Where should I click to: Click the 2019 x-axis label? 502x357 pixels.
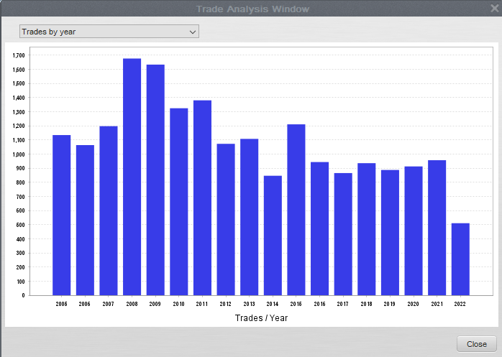pos(390,304)
